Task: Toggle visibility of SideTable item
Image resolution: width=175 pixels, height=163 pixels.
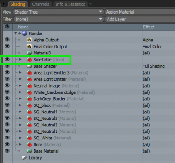Action: [x=7, y=59]
